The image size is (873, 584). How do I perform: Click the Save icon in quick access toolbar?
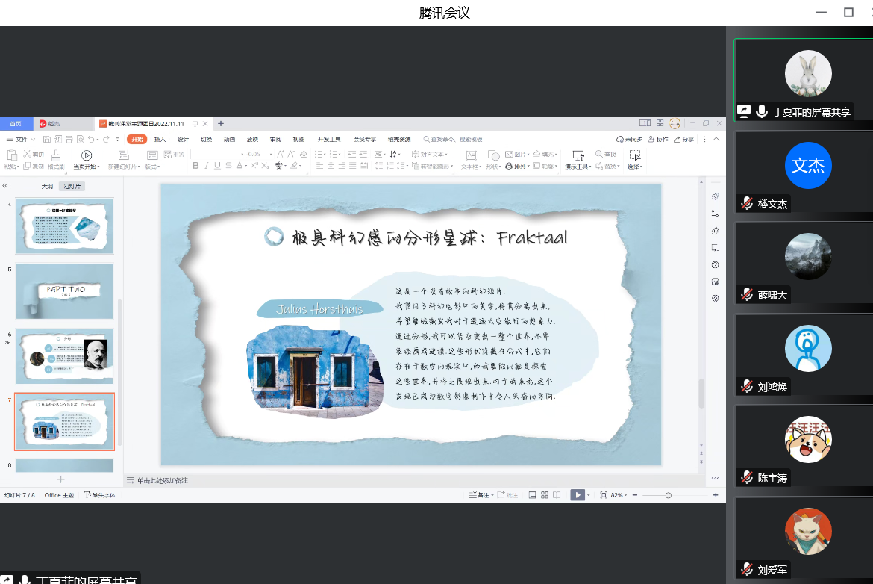coord(47,139)
